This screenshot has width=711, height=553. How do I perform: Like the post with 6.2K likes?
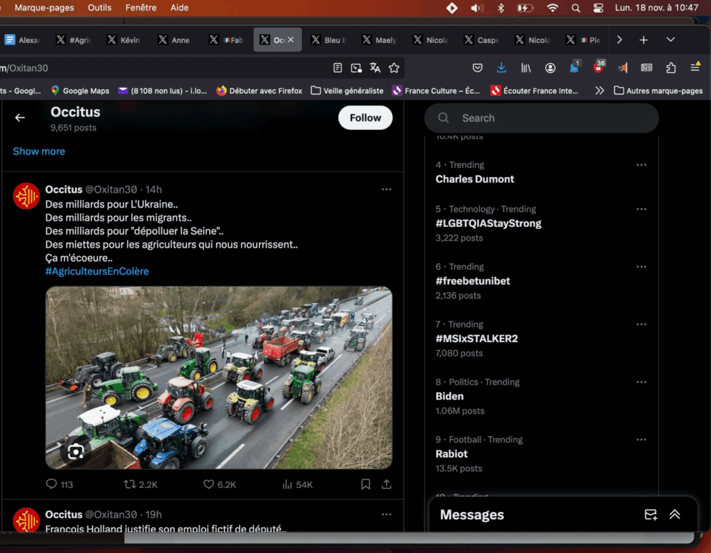[208, 484]
